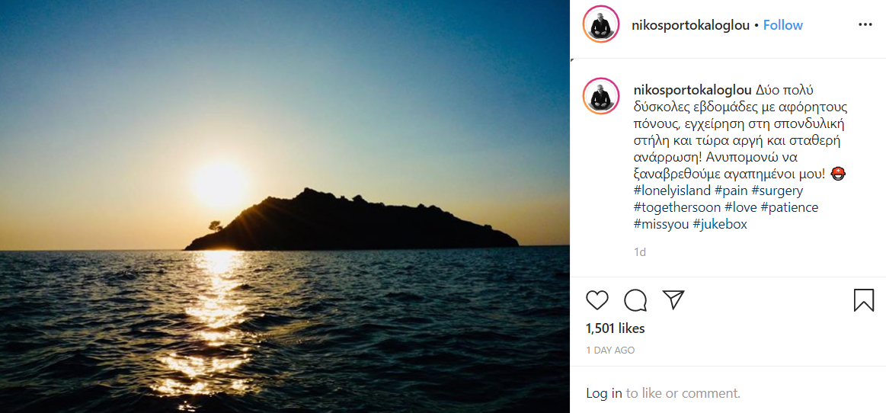
Task: Open the #togethersoon hashtag
Action: click(x=677, y=207)
